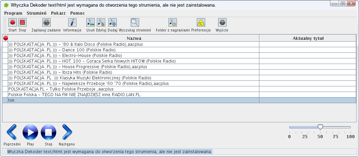The height and width of the screenshot is (157, 359).
Task: Go to Poprzedni stream arrow
Action: pos(12,132)
